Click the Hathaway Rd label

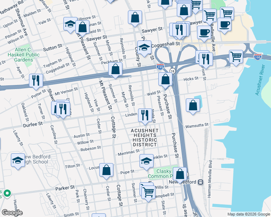coord(11,8)
